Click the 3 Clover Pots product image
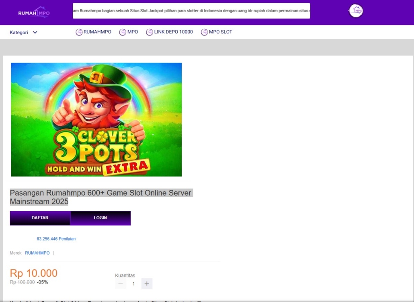Image resolution: width=414 pixels, height=302 pixels. 96,119
